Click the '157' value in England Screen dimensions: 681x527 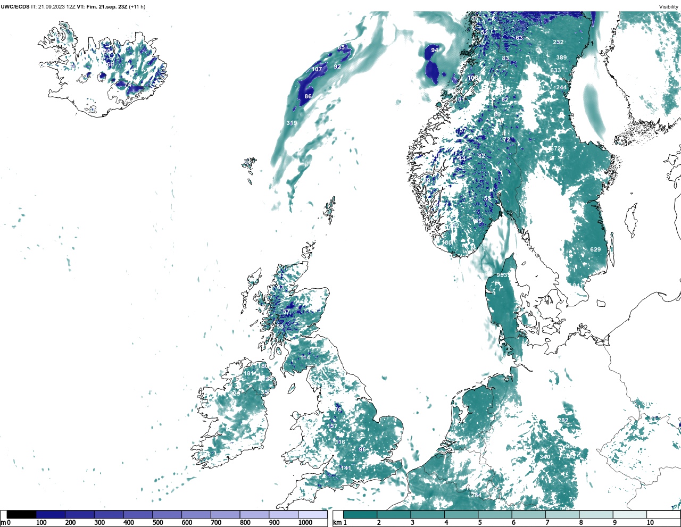coord(332,426)
